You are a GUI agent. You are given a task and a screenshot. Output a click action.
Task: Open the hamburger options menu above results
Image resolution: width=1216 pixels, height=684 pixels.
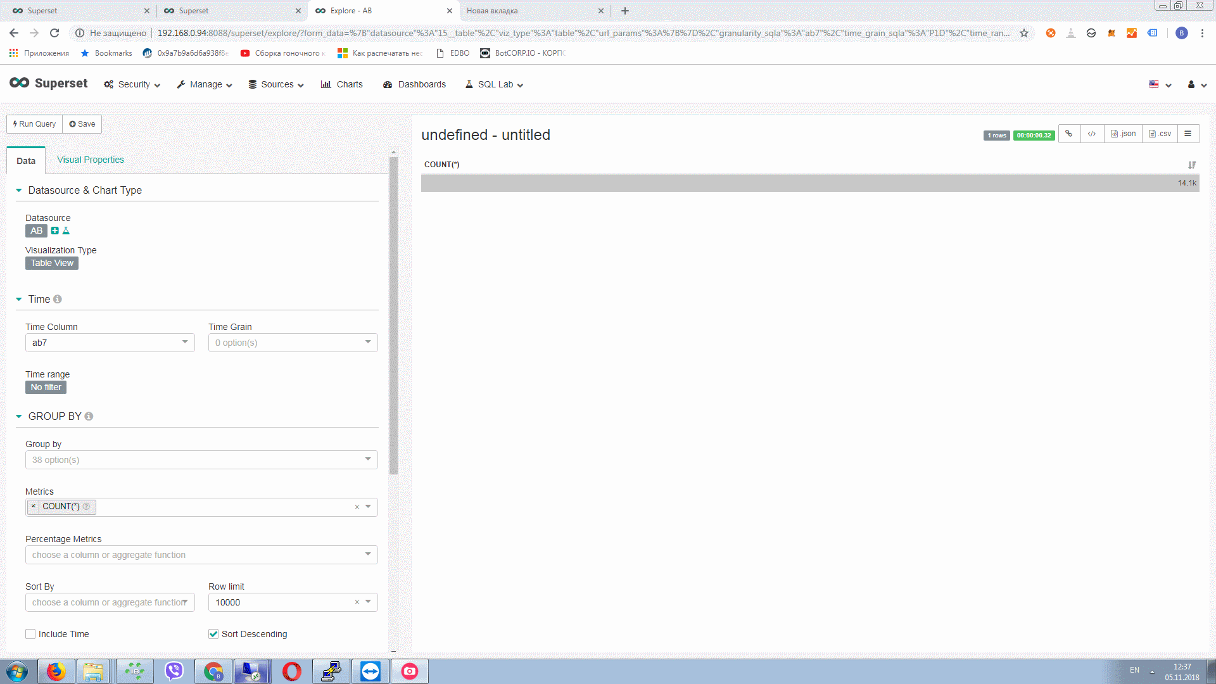point(1188,134)
